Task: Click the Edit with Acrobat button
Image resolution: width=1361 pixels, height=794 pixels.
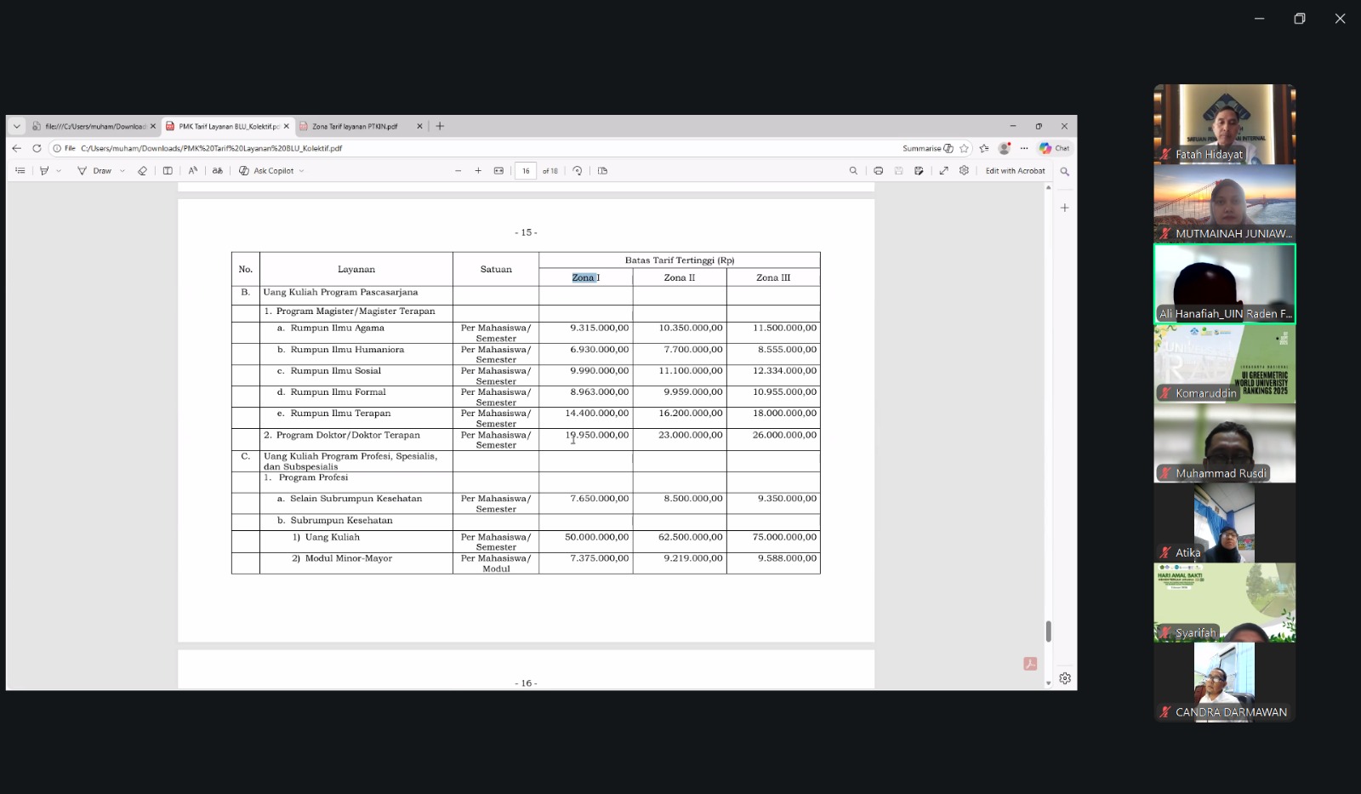Action: coord(1015,171)
